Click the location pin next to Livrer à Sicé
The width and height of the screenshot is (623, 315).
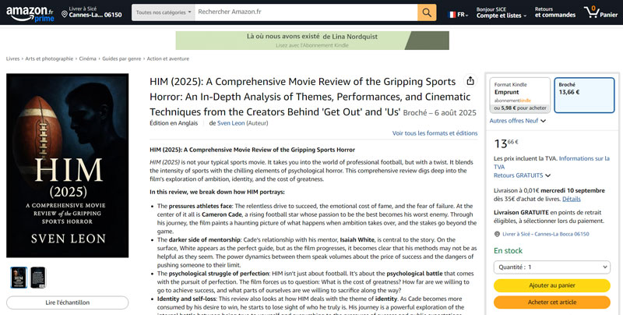(x=497, y=234)
